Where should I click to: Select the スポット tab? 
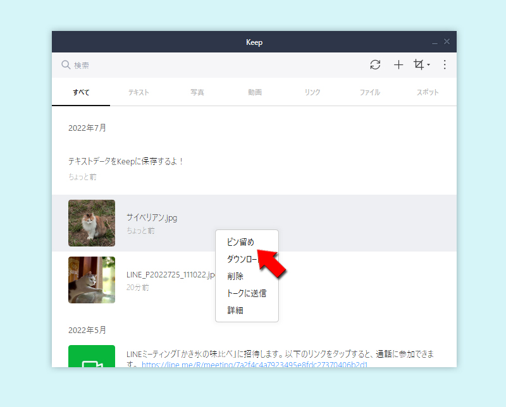pos(427,91)
